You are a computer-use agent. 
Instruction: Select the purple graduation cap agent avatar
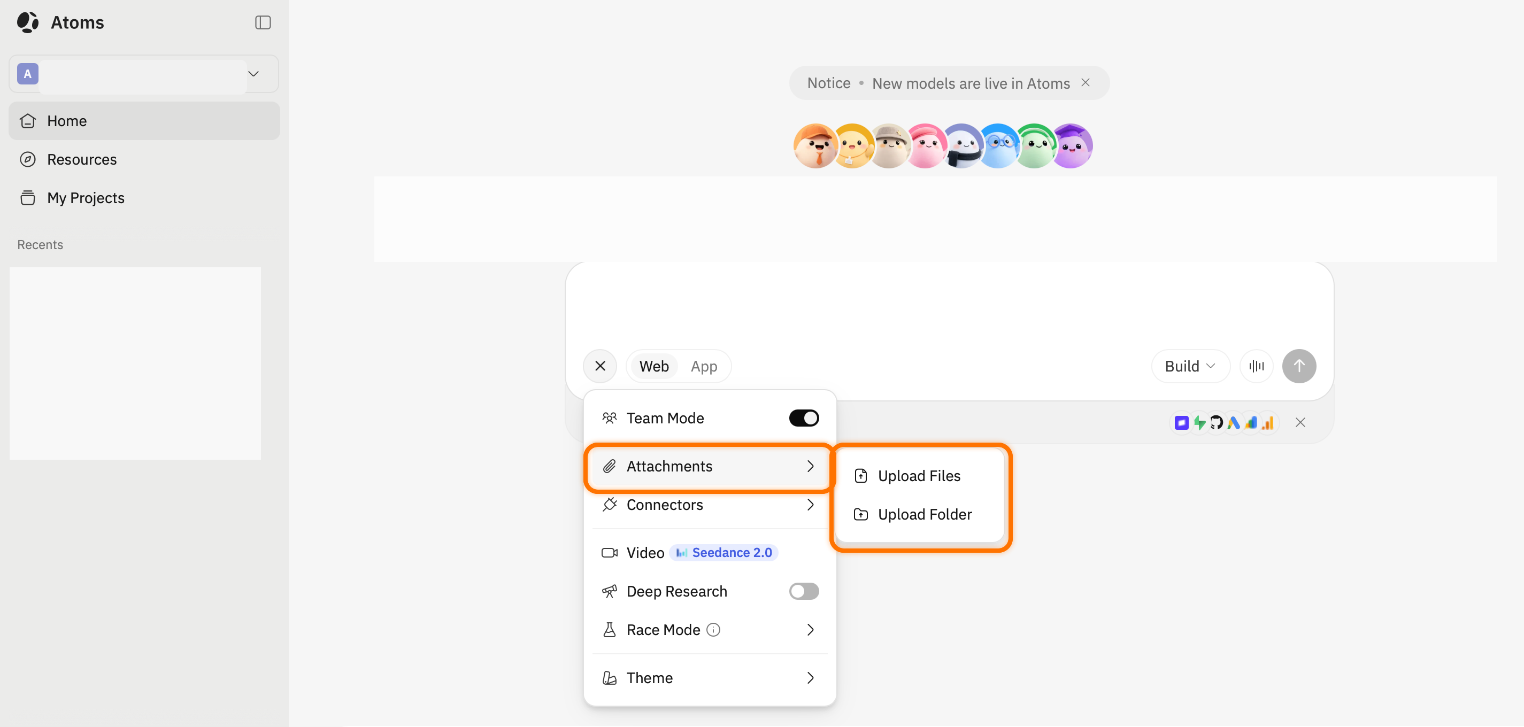click(x=1072, y=146)
